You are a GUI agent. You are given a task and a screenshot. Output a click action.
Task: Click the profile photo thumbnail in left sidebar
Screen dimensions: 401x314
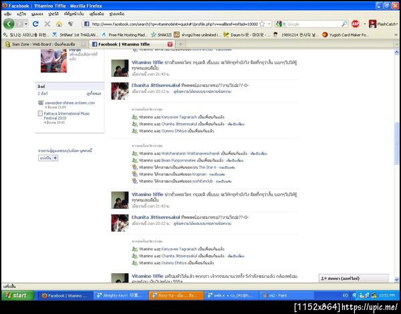click(x=53, y=61)
